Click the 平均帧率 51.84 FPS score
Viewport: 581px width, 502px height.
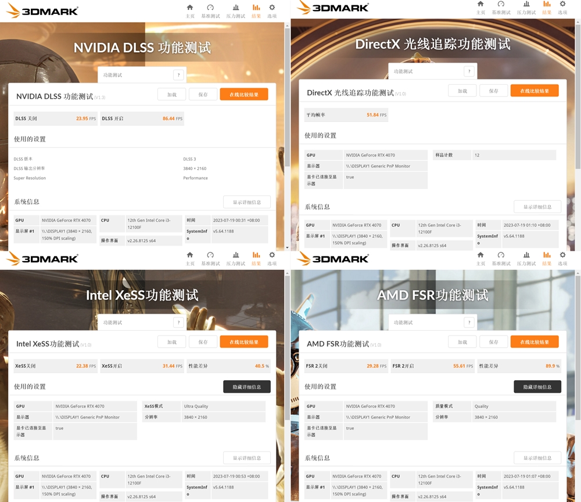point(346,115)
